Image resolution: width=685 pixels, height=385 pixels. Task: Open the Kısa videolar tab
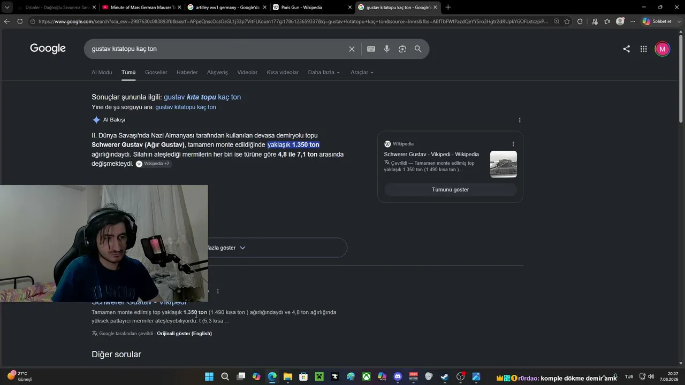click(x=283, y=72)
